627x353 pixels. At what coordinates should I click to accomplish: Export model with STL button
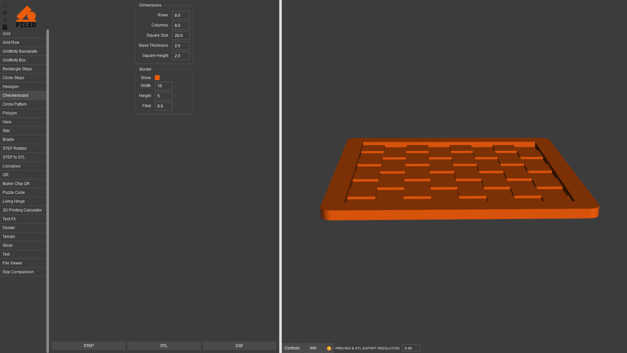pos(164,346)
